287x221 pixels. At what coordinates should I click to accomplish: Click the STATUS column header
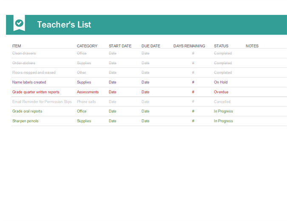click(x=221, y=46)
